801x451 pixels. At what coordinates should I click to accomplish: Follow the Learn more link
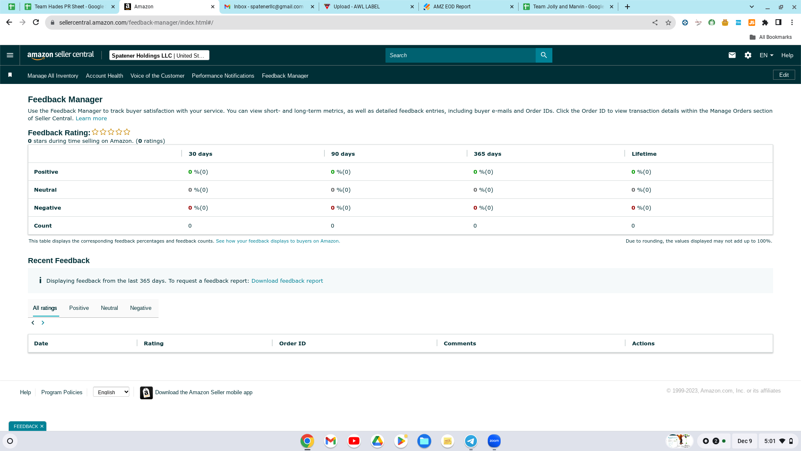coord(91,119)
